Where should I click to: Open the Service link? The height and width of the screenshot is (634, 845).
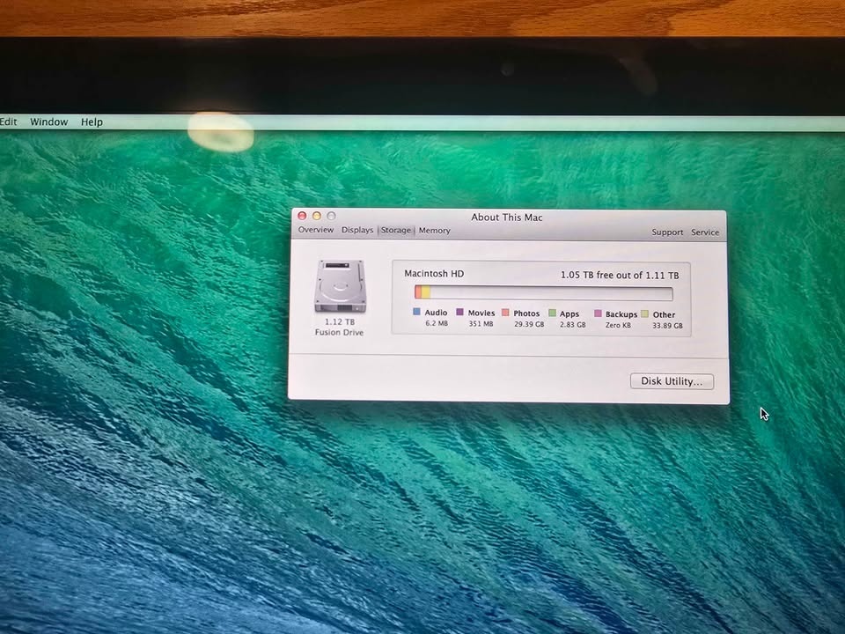pyautogui.click(x=705, y=232)
